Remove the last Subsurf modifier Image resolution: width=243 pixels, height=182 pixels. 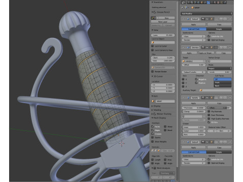click(230, 142)
